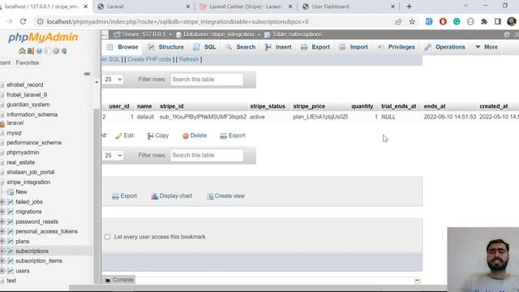519x292 pixels.
Task: Click the share page icon in address bar
Action: (x=398, y=22)
